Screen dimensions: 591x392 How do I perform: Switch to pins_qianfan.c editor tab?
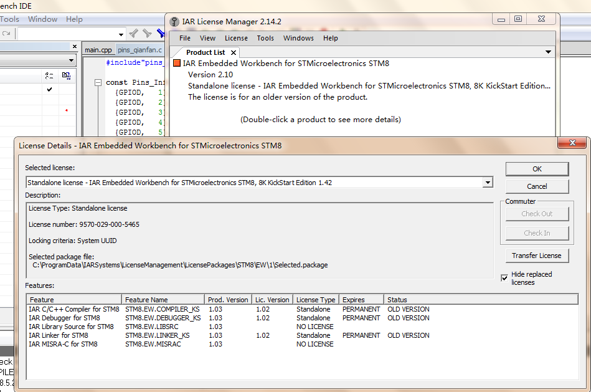point(140,50)
